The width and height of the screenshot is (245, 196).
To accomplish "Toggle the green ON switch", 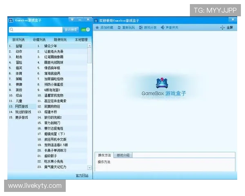I will [x=85, y=29].
